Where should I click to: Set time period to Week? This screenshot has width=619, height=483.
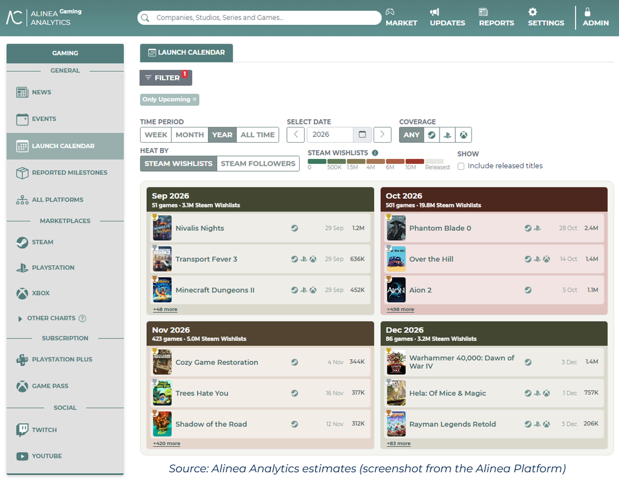[156, 135]
